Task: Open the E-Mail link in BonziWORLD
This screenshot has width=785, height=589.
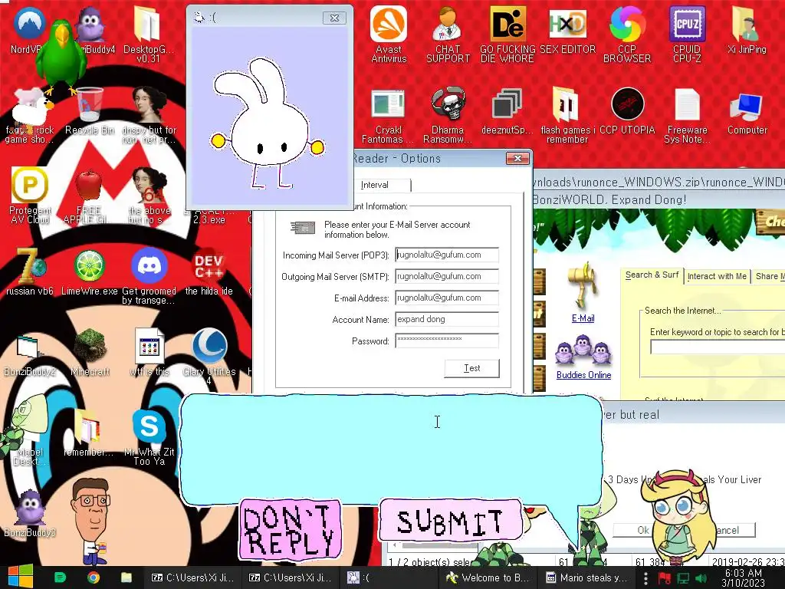Action: pyautogui.click(x=583, y=318)
